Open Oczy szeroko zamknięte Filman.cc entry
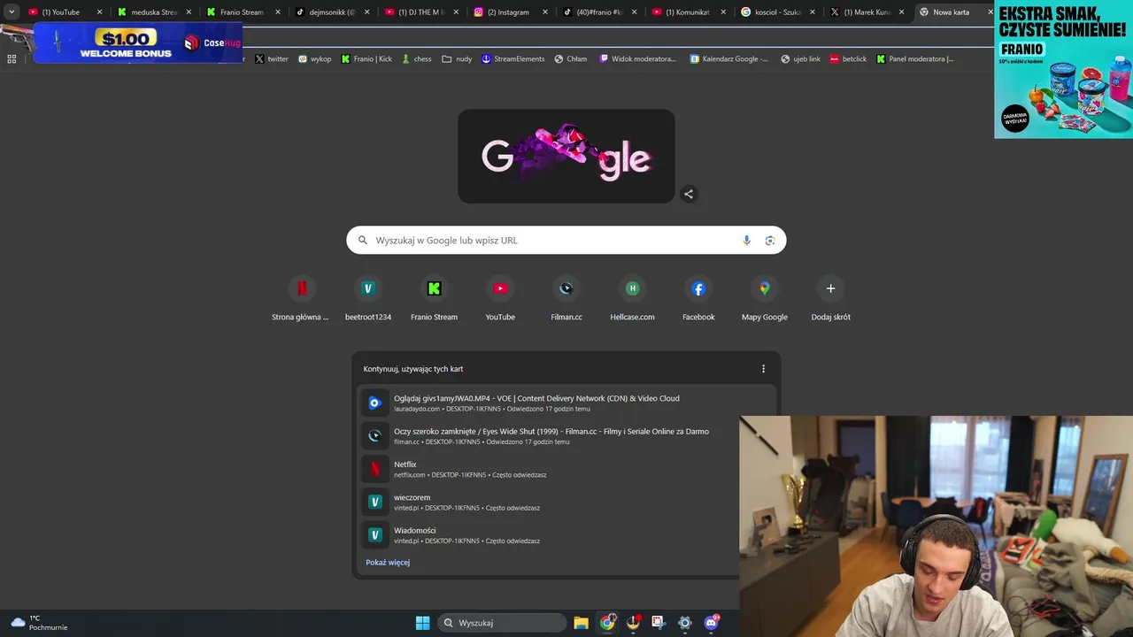 coord(566,435)
